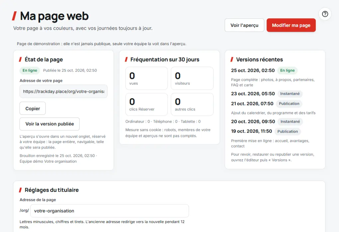Click the Instantané badge for 20 oct.
The image size is (339, 232).
pyautogui.click(x=290, y=122)
